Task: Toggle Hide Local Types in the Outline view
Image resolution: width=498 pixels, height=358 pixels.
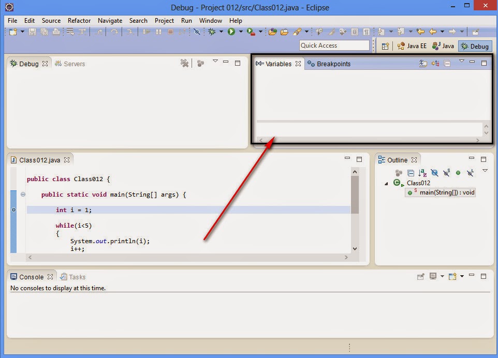Action: pyautogui.click(x=470, y=173)
